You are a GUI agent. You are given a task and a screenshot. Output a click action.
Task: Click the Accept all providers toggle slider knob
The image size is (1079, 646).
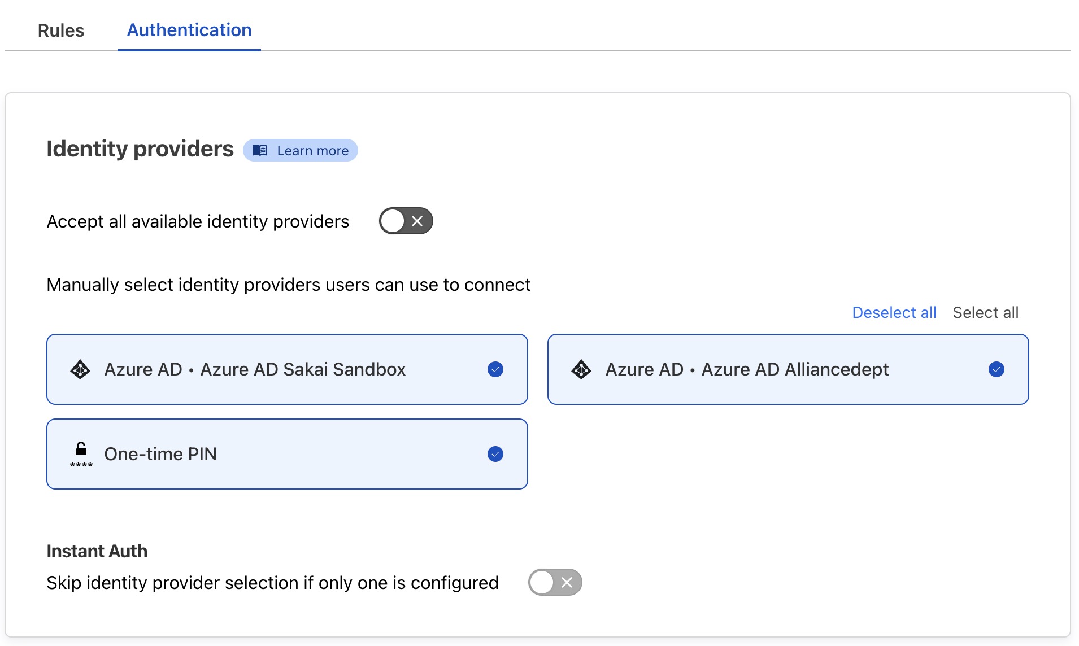394,221
